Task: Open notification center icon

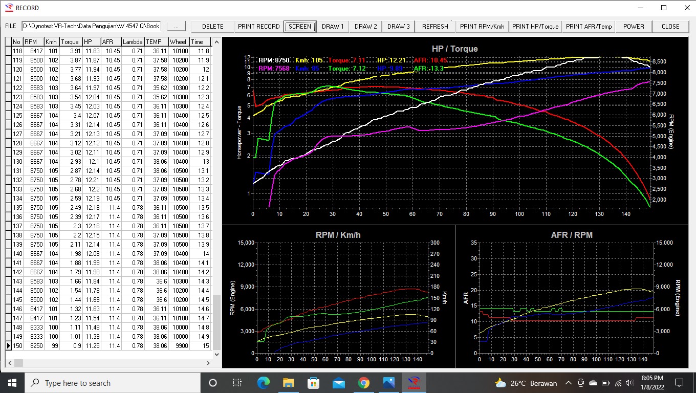Action: click(x=679, y=383)
